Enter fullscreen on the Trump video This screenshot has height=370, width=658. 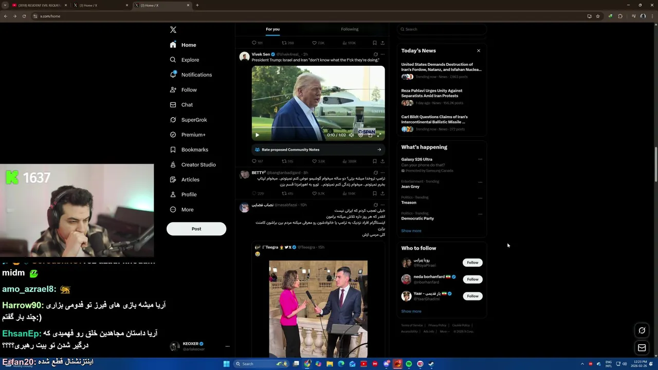(x=379, y=135)
